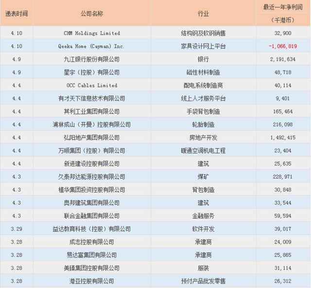Click the 煤矿 industry cell
The height and width of the screenshot is (288, 311).
[203, 177]
